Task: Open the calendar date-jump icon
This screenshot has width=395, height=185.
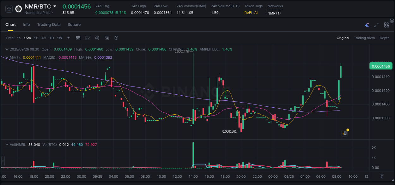Action: (x=78, y=38)
